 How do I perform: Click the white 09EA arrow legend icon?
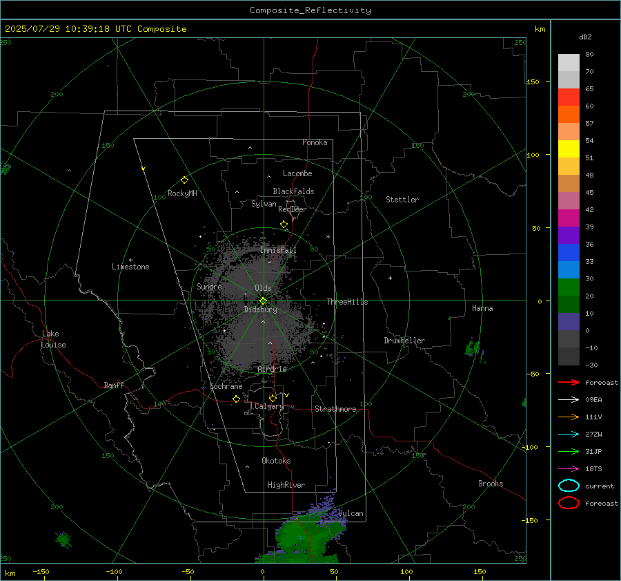[569, 399]
